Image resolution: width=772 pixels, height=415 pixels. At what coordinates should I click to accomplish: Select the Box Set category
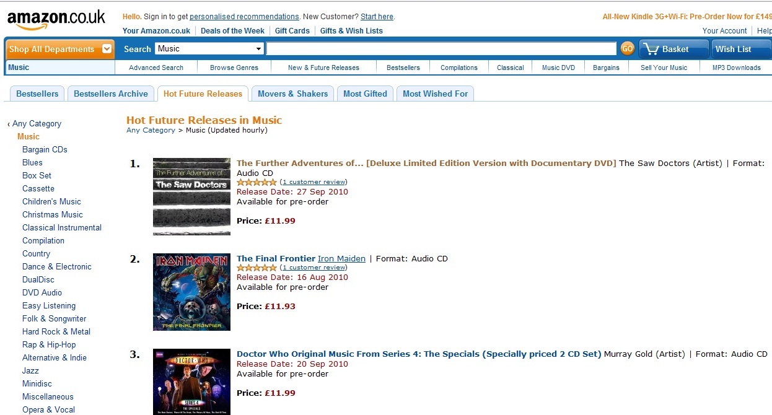[37, 175]
